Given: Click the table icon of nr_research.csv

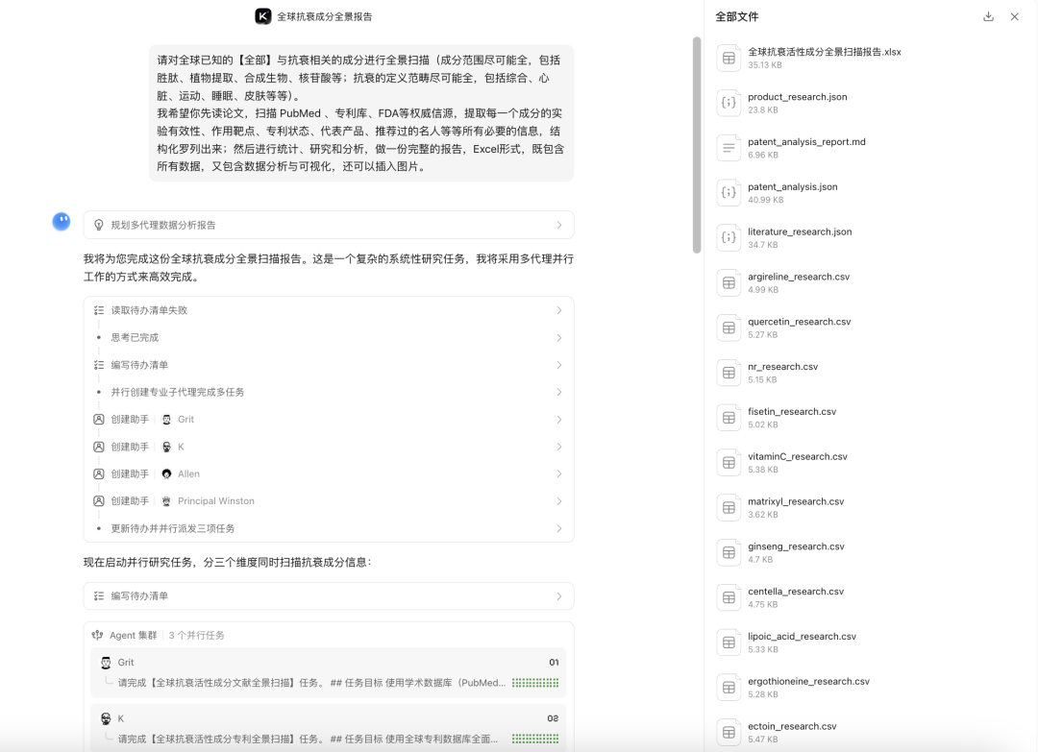Looking at the screenshot, I should [x=729, y=373].
